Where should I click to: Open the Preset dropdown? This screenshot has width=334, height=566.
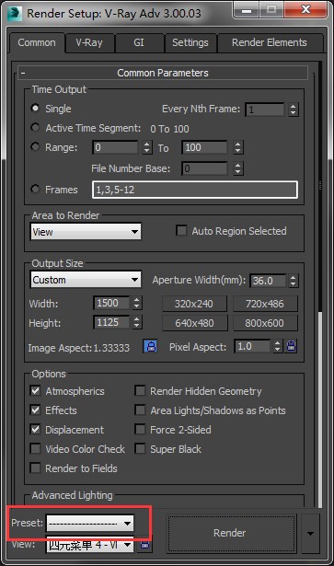pyautogui.click(x=90, y=523)
